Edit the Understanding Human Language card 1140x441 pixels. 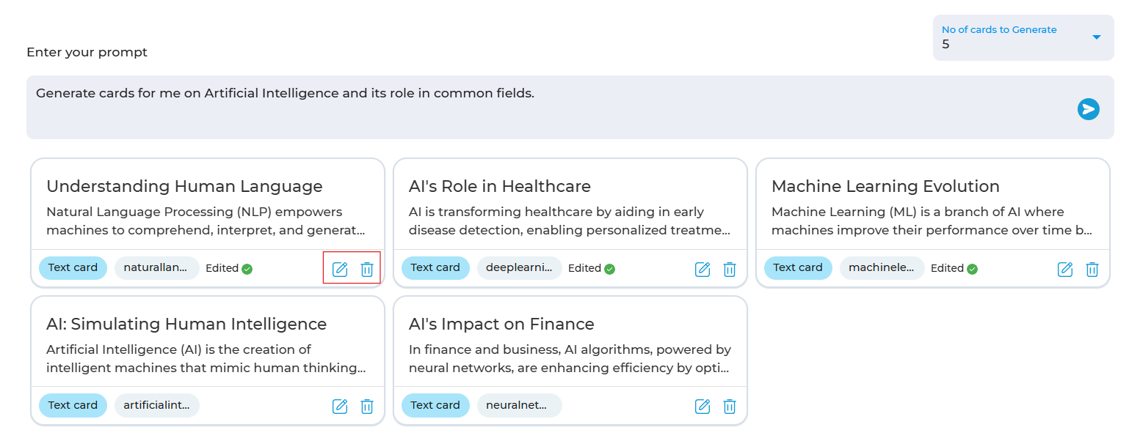pos(340,269)
